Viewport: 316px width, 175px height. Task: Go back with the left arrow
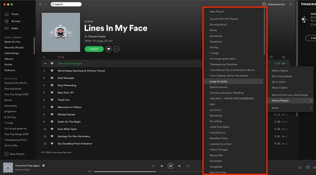tap(40, 4)
